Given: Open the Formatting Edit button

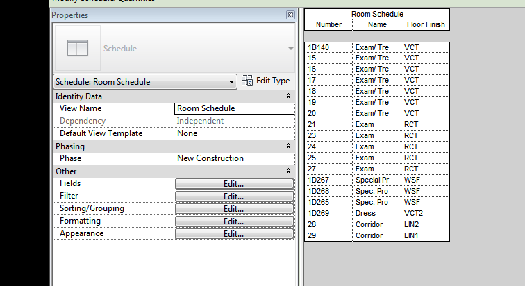Looking at the screenshot, I should click(235, 221).
